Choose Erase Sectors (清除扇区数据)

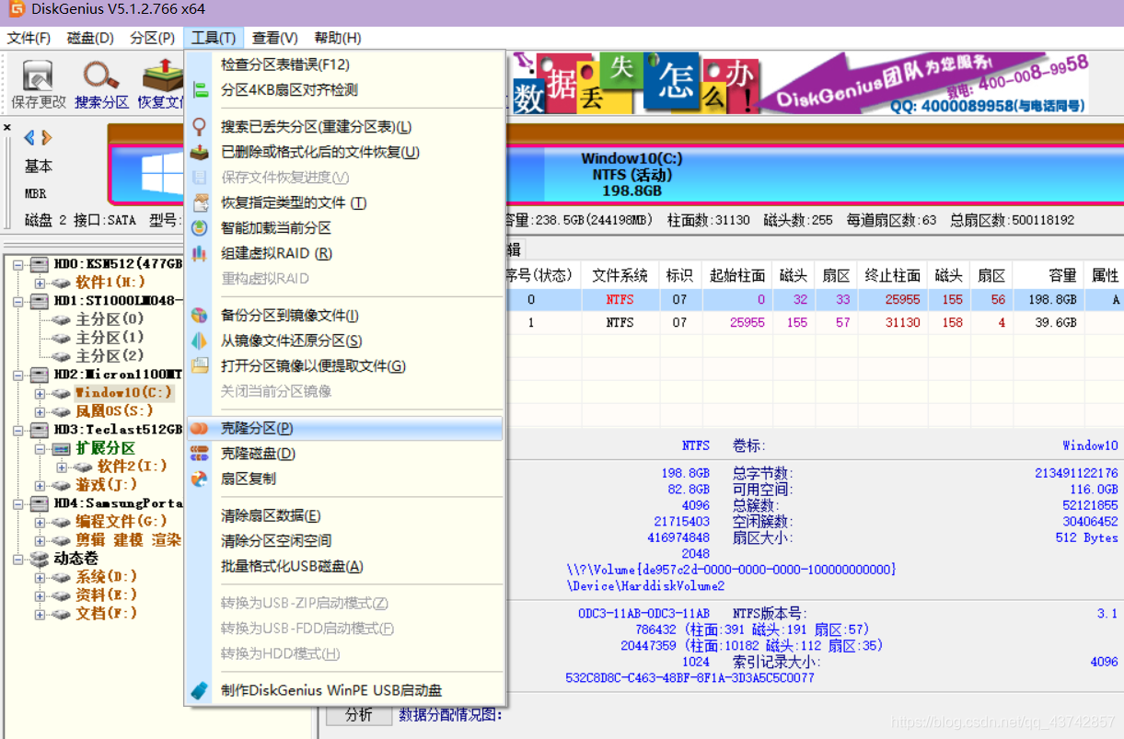click(x=344, y=515)
